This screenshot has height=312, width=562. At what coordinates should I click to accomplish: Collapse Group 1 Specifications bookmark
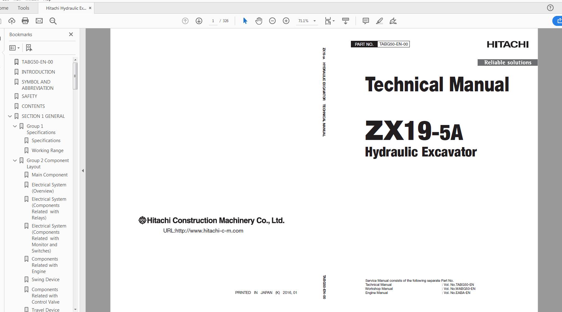click(15, 126)
